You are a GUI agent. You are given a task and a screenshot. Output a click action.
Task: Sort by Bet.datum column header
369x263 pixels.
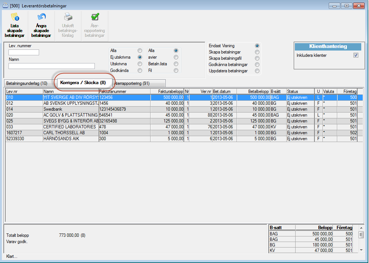[224, 91]
